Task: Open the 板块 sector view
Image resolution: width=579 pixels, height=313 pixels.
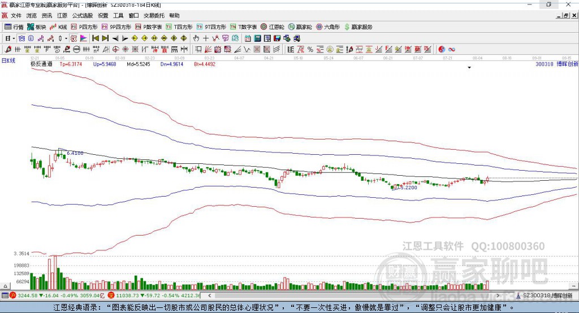Action: pyautogui.click(x=37, y=27)
